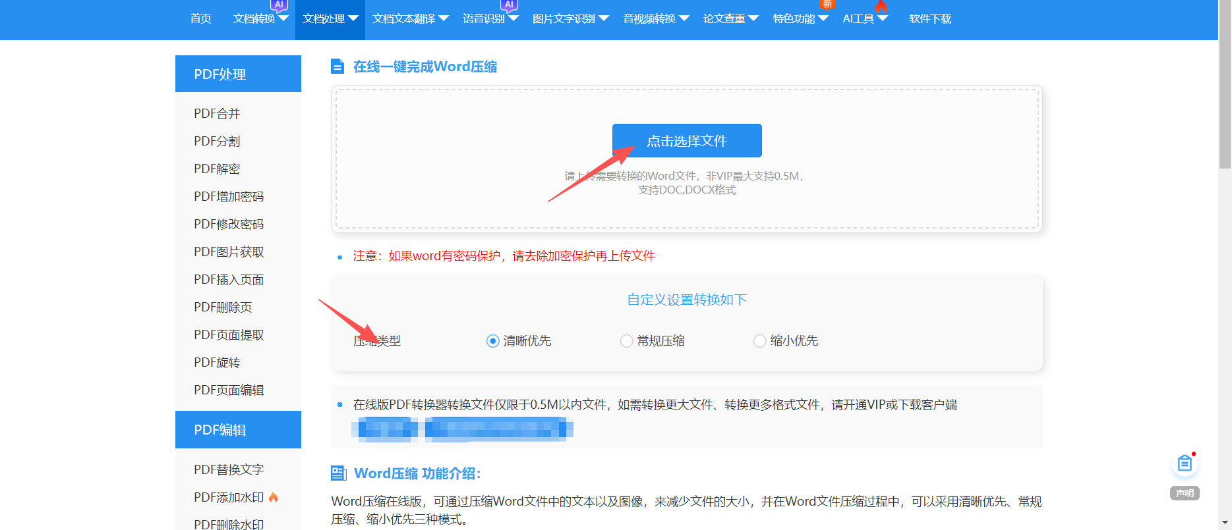Go to the 首页 home page

(x=200, y=19)
